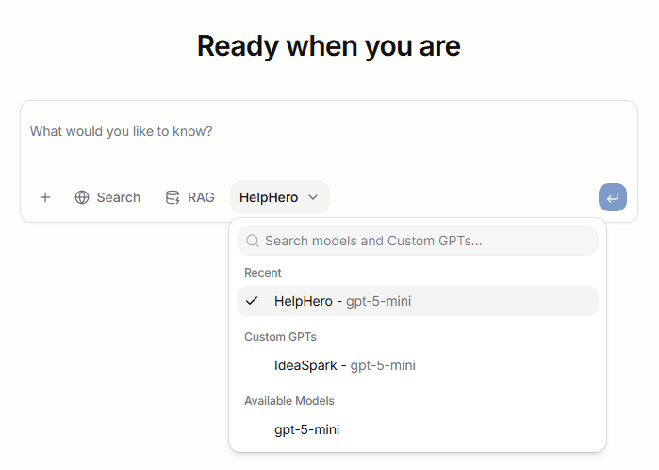Click the Ready when you are heading
The height and width of the screenshot is (470, 659).
pyautogui.click(x=329, y=46)
